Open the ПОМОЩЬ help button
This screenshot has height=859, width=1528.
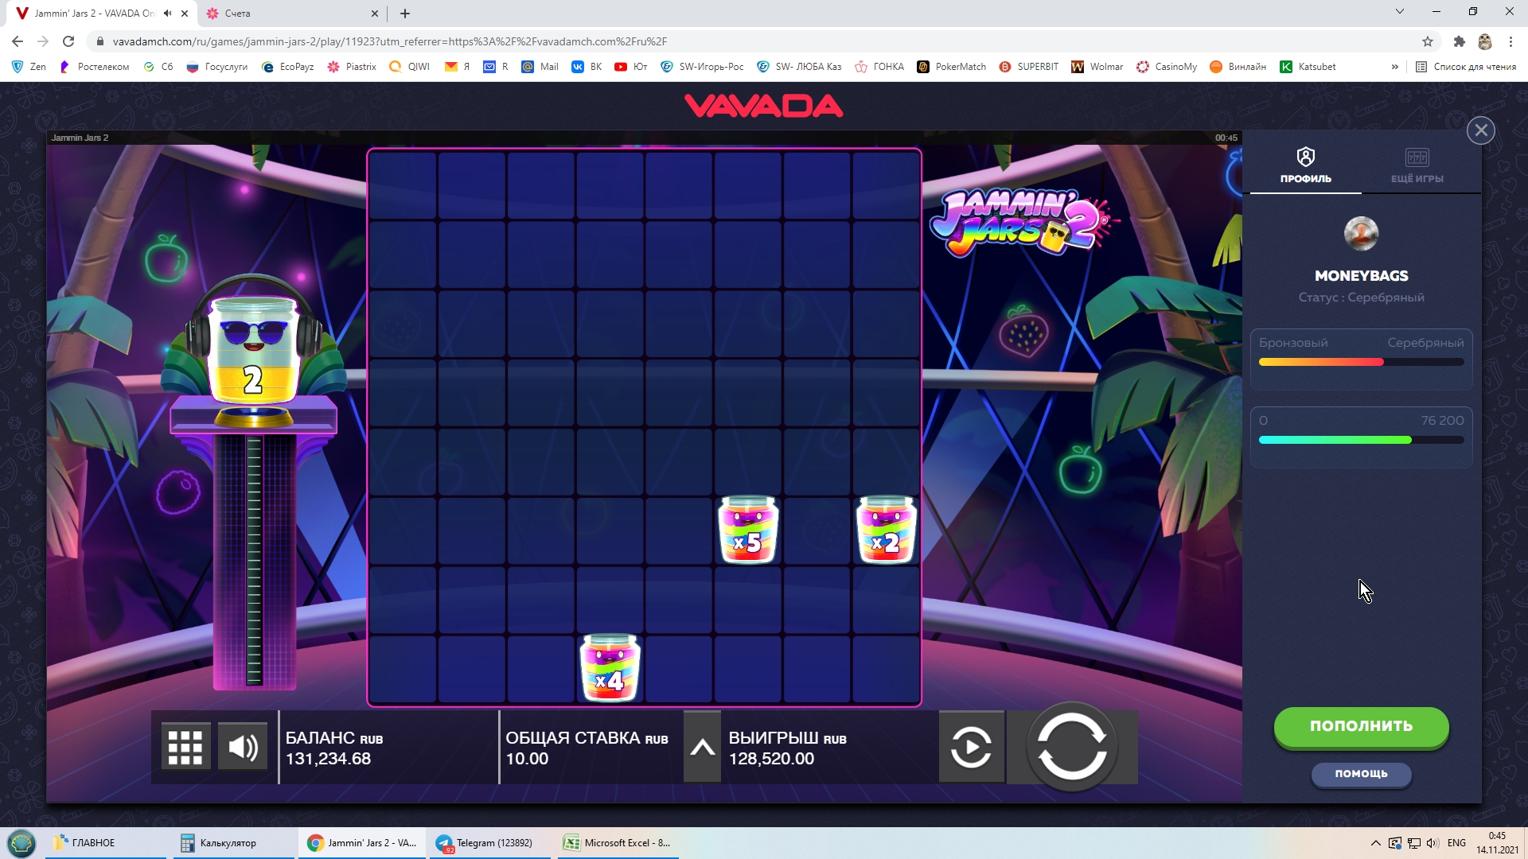1361,774
